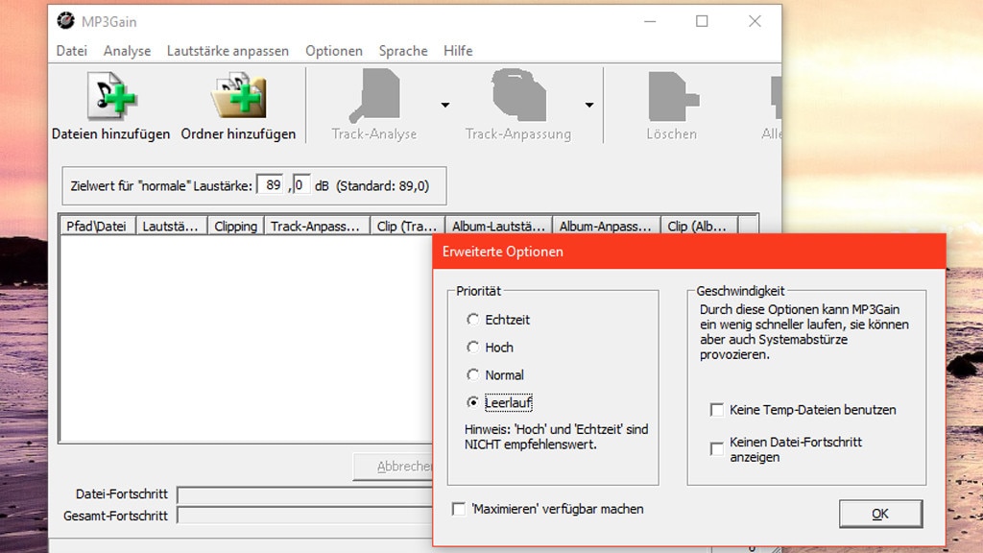Click the Dateien hinzufügen toolbar icon
Viewport: 983px width, 553px height.
pyautogui.click(x=111, y=96)
